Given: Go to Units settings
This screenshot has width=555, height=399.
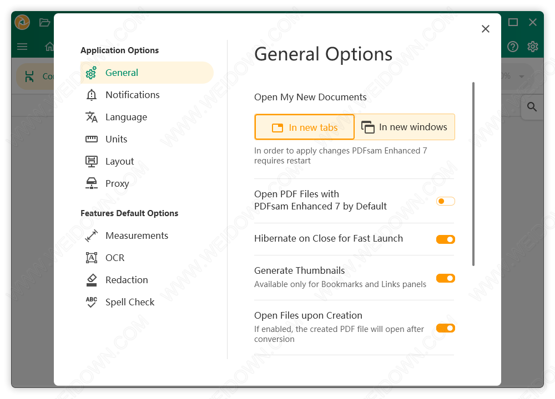Looking at the screenshot, I should tap(147, 139).
